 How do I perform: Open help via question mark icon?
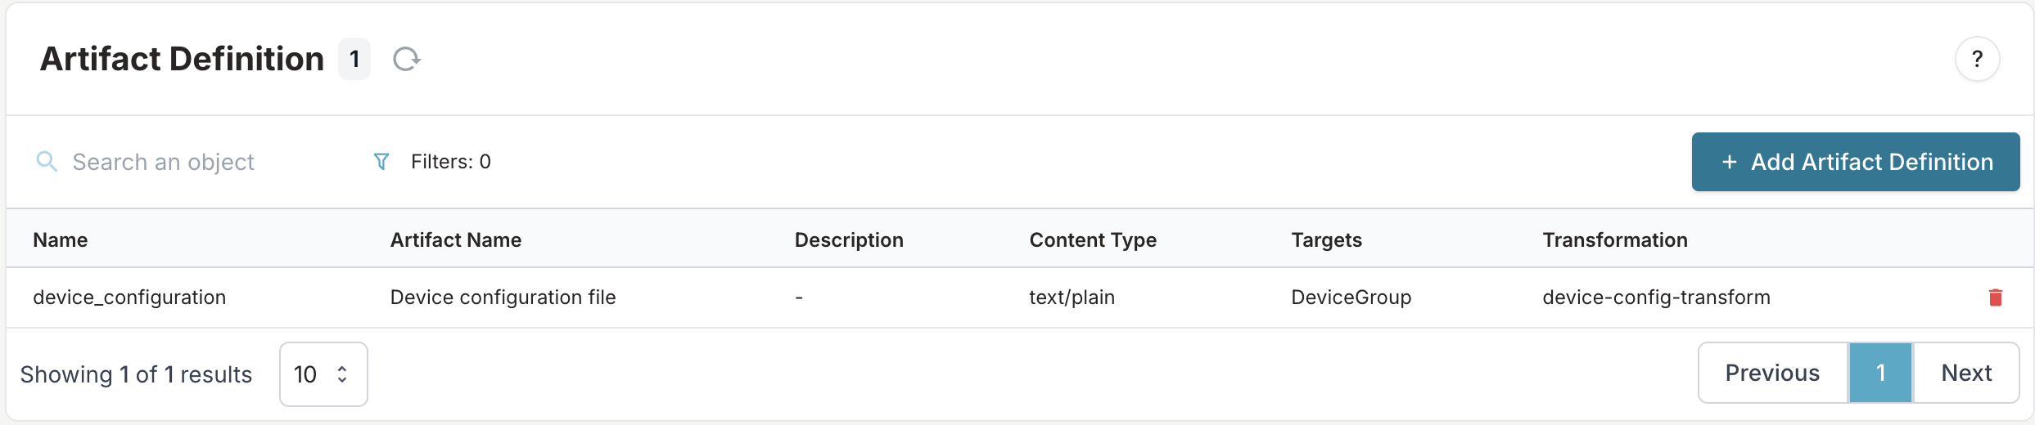(x=1977, y=59)
